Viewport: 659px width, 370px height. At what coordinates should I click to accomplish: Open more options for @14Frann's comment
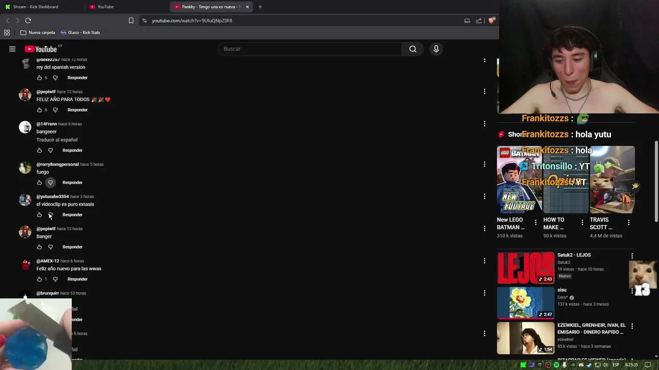click(484, 124)
